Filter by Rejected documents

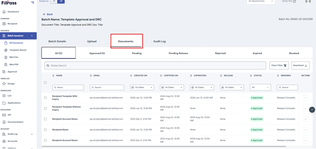pos(220,53)
